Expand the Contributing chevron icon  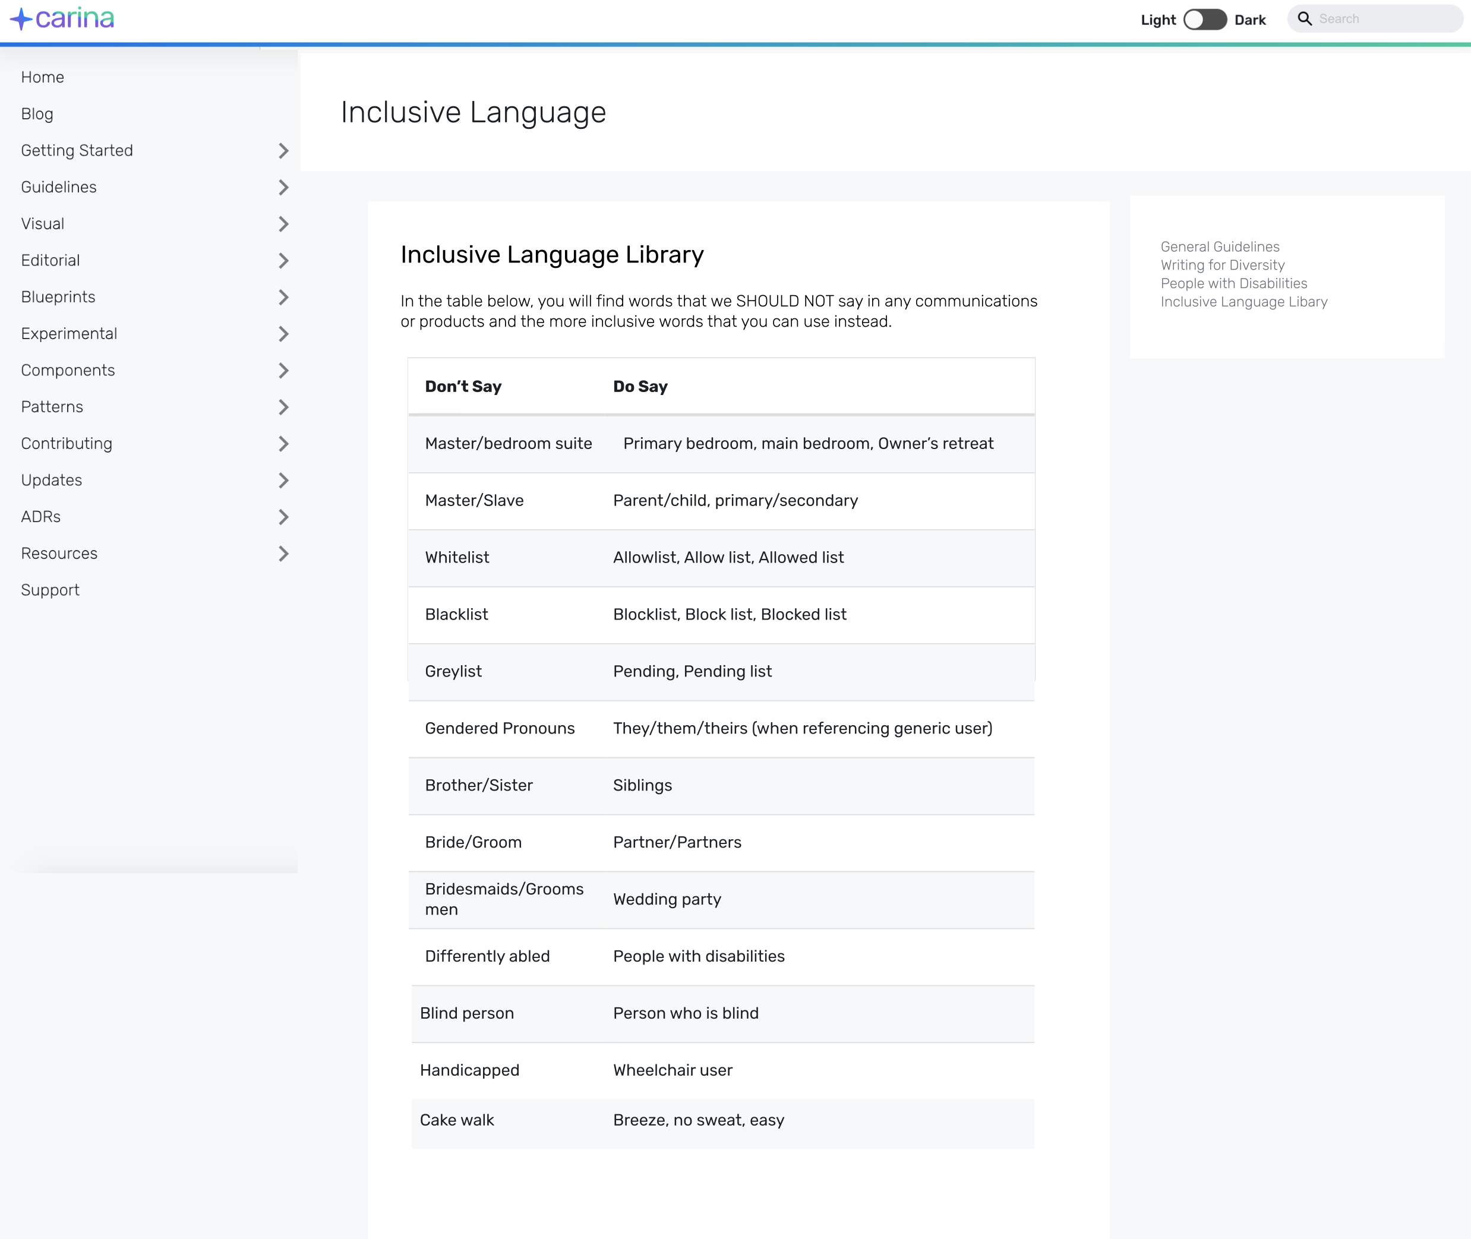(283, 444)
